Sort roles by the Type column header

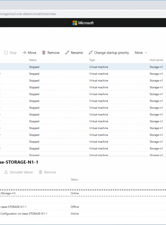click(92, 60)
